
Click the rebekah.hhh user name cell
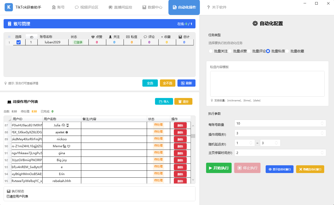tap(62, 181)
